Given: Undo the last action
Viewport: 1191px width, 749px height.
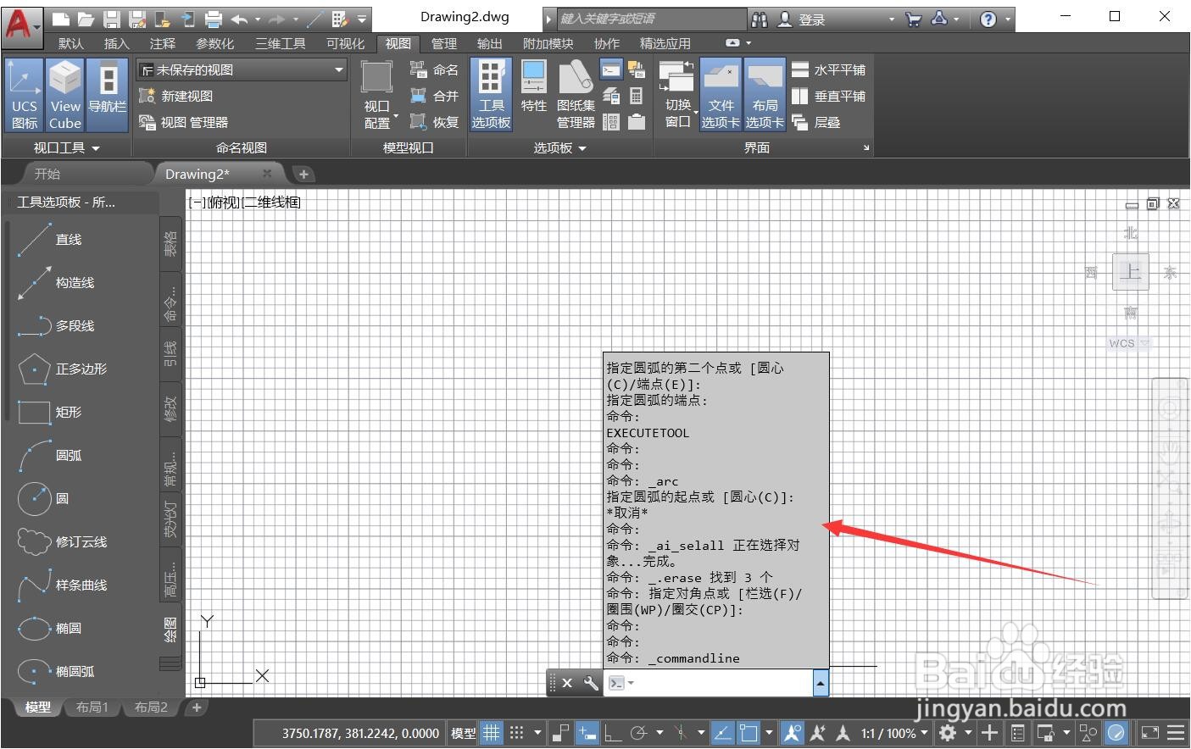Looking at the screenshot, I should [239, 19].
